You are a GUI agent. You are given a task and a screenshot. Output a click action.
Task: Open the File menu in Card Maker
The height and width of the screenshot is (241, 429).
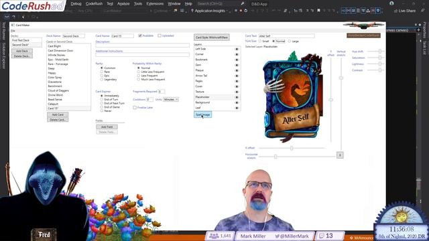point(13,31)
